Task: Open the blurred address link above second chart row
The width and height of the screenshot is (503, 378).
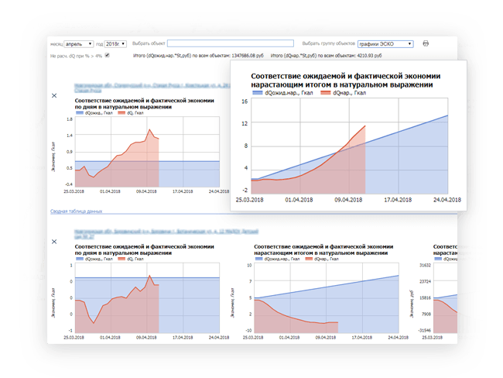Action: pos(166,233)
